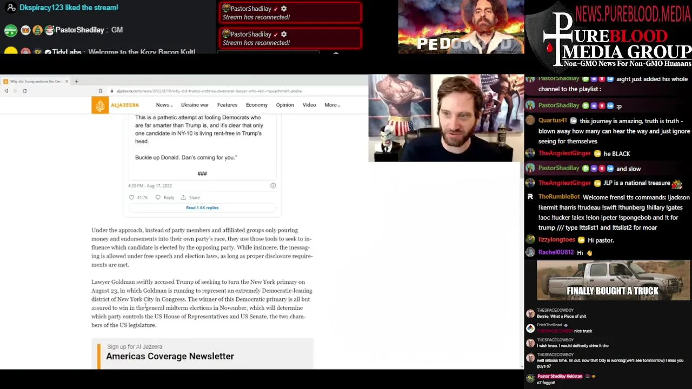Image resolution: width=692 pixels, height=389 pixels.
Task: Click the TheRumbleBot 'R' avatar icon
Action: coord(530,197)
